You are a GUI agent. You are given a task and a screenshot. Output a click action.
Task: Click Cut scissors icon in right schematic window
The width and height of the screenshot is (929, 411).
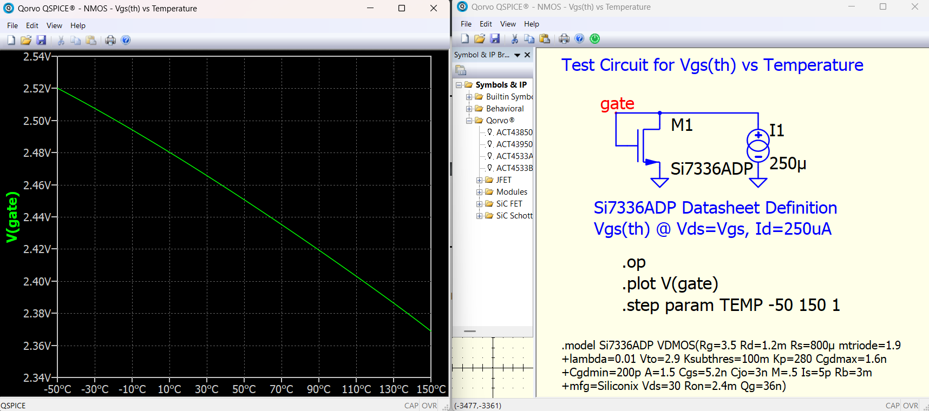pyautogui.click(x=514, y=38)
